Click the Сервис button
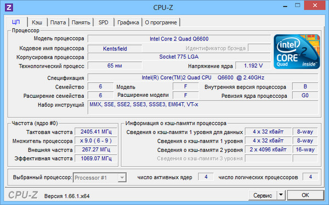The width and height of the screenshot is (329, 205). point(263,195)
